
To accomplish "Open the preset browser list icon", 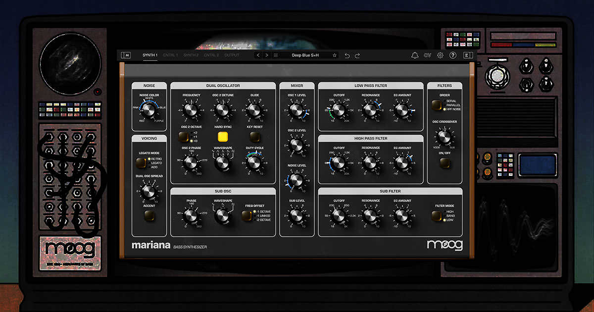I will pos(276,55).
